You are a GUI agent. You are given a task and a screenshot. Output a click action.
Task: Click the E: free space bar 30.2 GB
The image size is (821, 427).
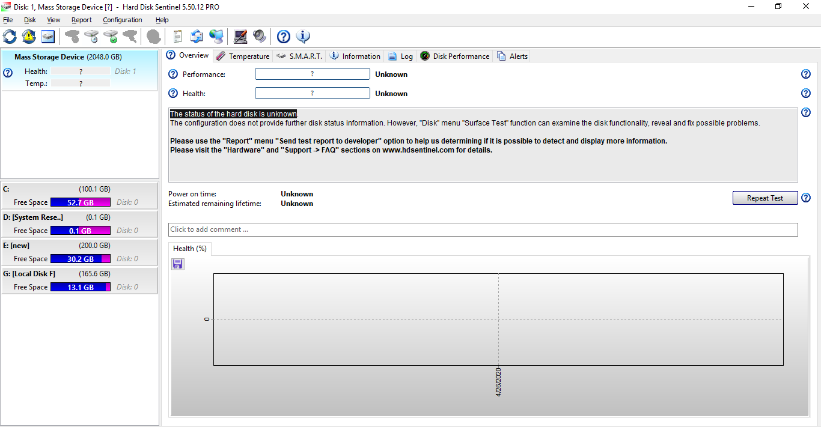(x=81, y=259)
